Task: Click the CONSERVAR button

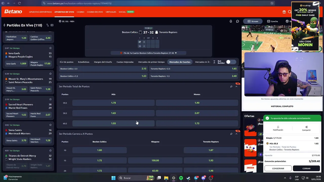Action: 278,168
